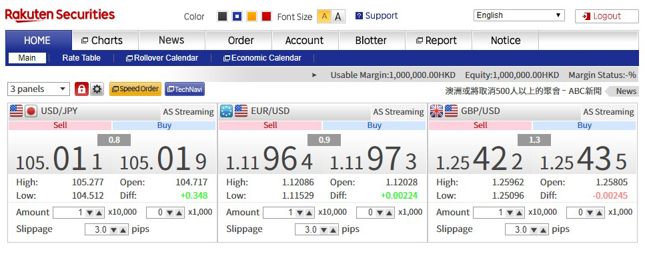The height and width of the screenshot is (254, 645).
Task: Open panel settings gear icon
Action: tap(97, 89)
